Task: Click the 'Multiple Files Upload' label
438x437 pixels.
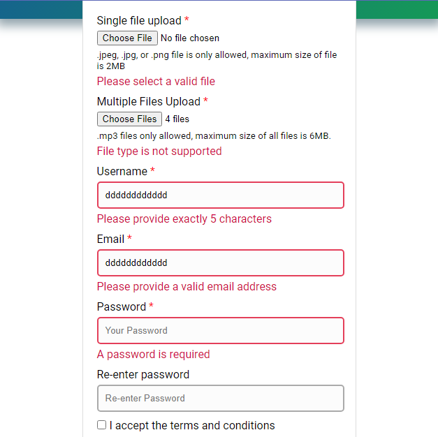Action: click(149, 101)
